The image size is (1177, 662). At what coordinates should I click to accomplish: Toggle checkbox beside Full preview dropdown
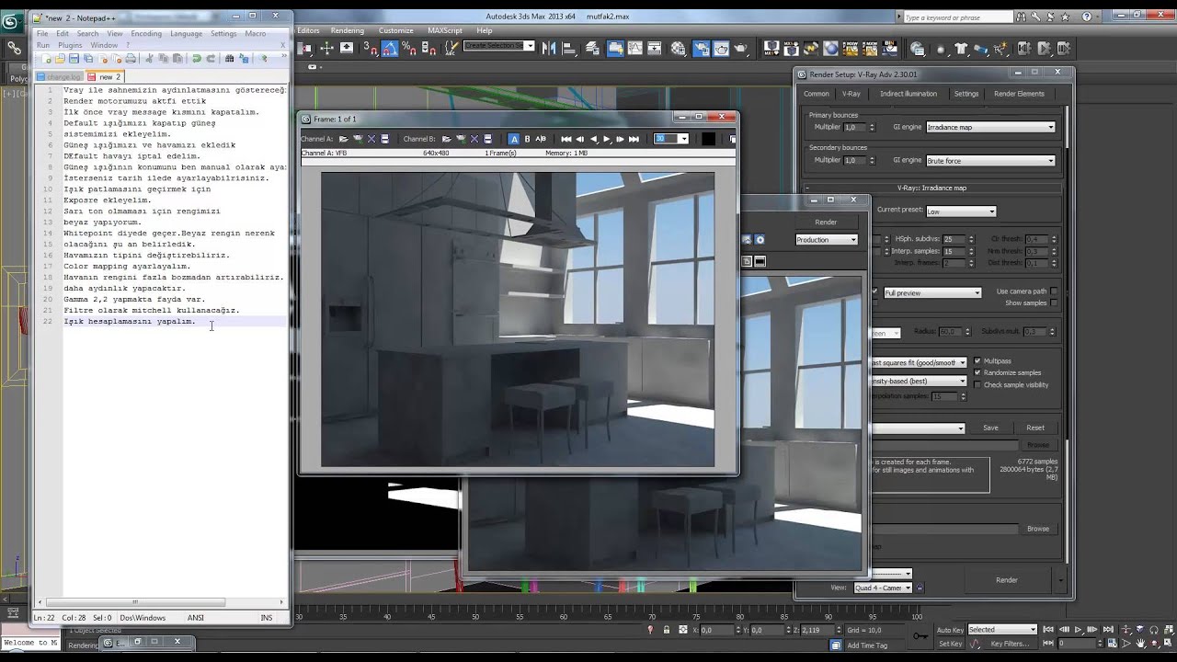[874, 292]
